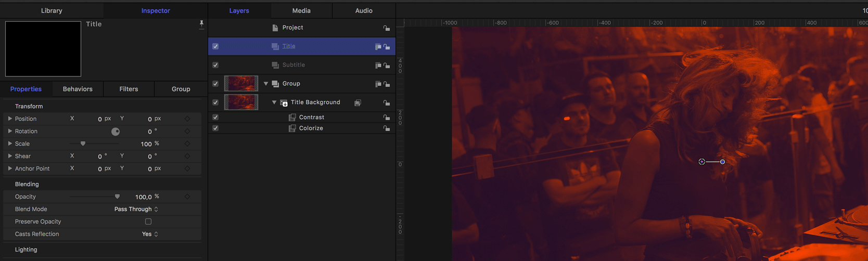This screenshot has height=261, width=868.
Task: Open the Media tab
Action: point(301,10)
